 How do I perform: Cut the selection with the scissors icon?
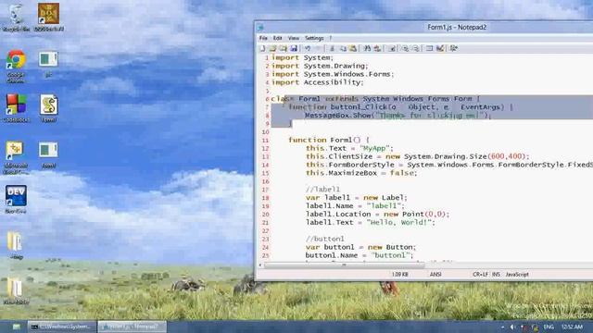(x=332, y=48)
